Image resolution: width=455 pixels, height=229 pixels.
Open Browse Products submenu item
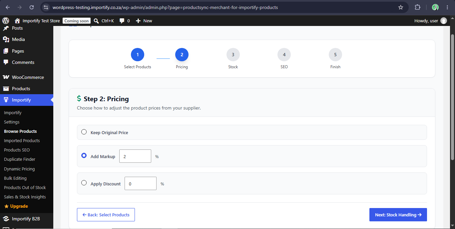20,131
